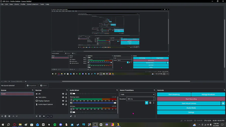Click Start Virtual Camera button
The height and width of the screenshot is (127, 226).
click(x=189, y=103)
